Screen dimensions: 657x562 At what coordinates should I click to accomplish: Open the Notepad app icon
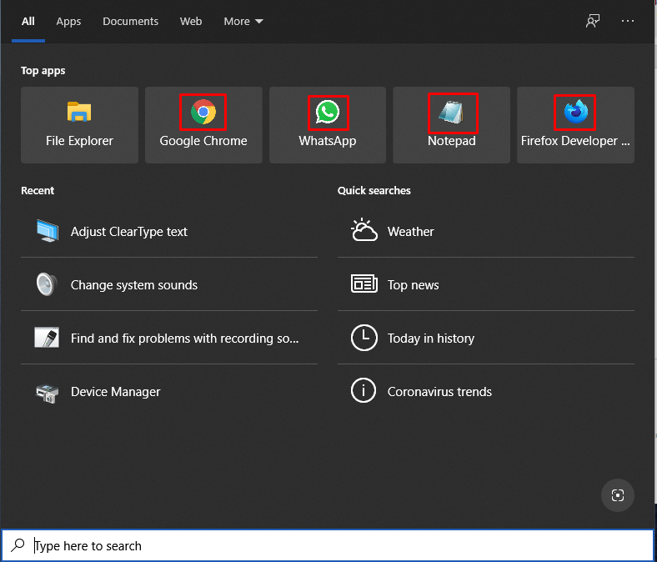coord(452,113)
